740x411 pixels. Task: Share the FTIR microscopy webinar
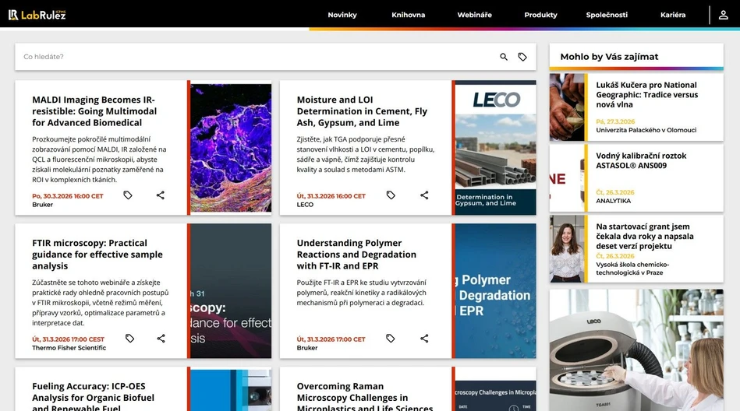[x=161, y=339]
